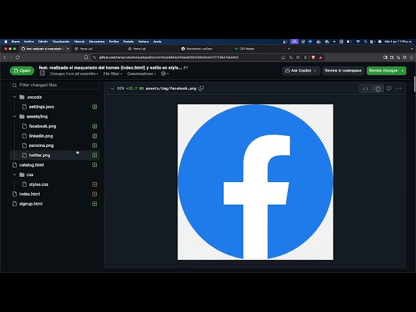Copy the facebook.png file path
Viewport: 416px width, 312px height.
pyautogui.click(x=201, y=88)
